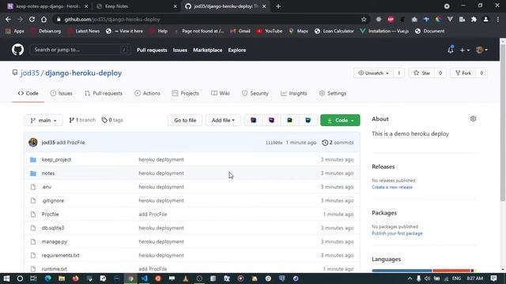The width and height of the screenshot is (506, 284).
Task: Open the django-heroku-deploy repo name link
Action: tap(83, 73)
